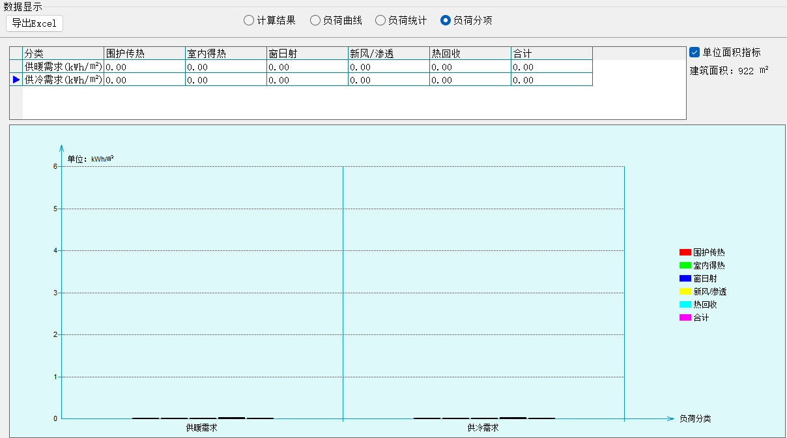Click the red 围护传热 legend swatch
The height and width of the screenshot is (438, 787).
click(685, 252)
